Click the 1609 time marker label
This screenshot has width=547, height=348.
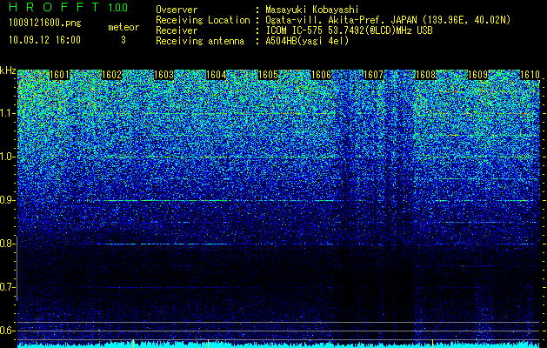[478, 75]
